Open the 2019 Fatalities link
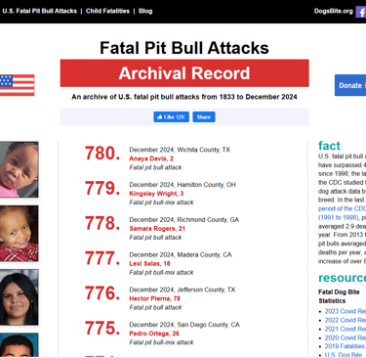366x358 pixels. click(x=345, y=346)
